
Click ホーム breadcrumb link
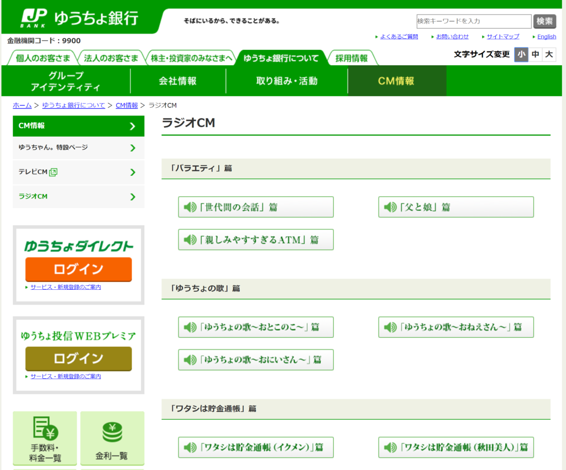click(22, 106)
